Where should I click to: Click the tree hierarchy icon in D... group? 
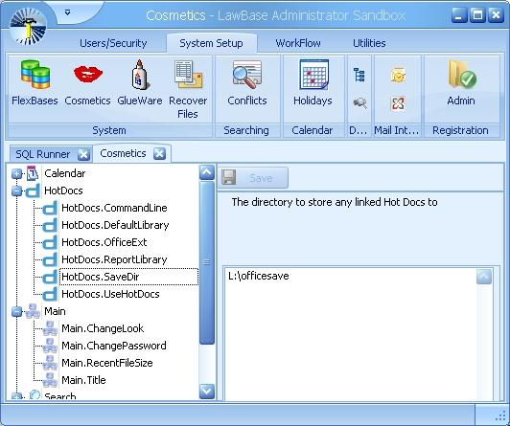(359, 75)
